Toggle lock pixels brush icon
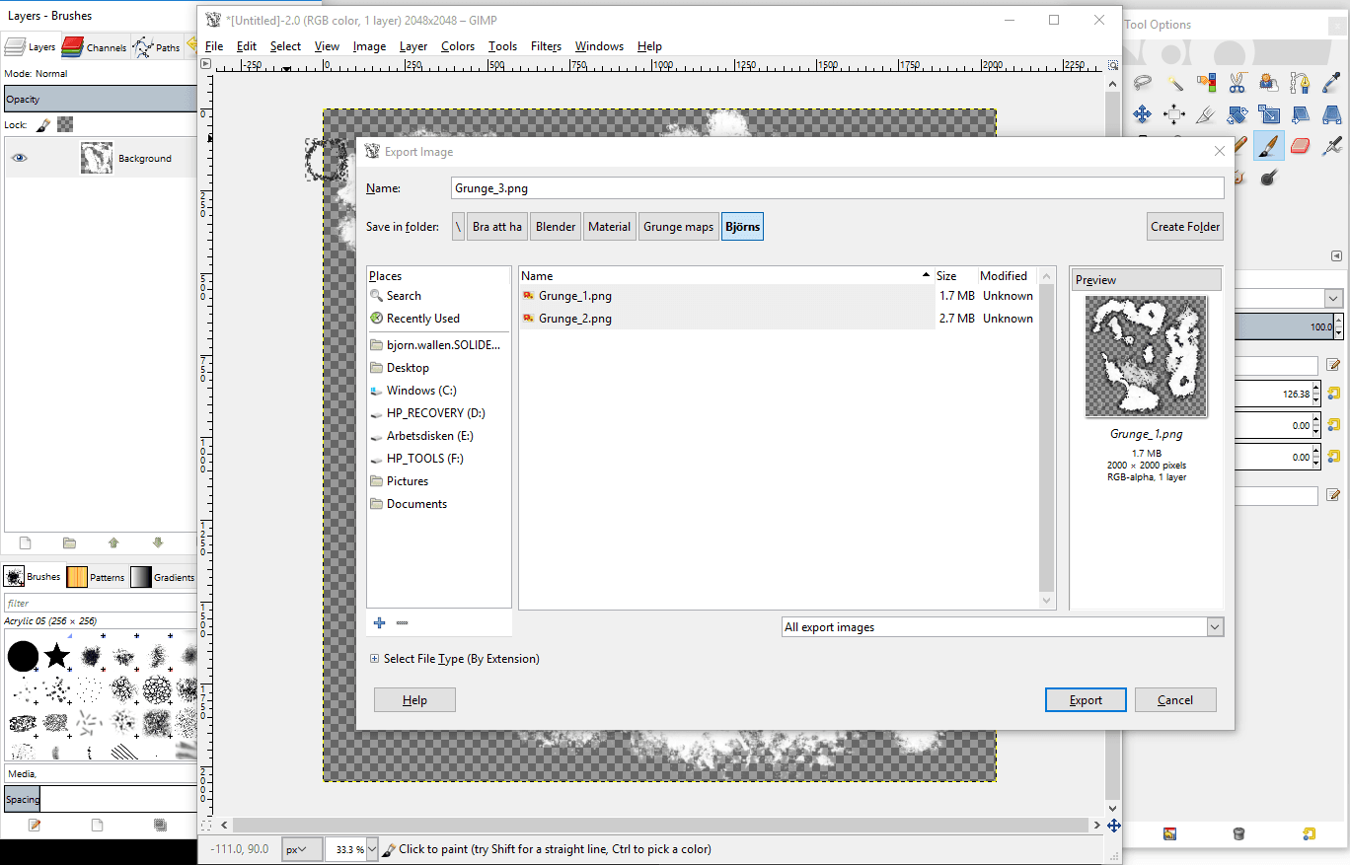This screenshot has width=1350, height=865. [x=43, y=124]
